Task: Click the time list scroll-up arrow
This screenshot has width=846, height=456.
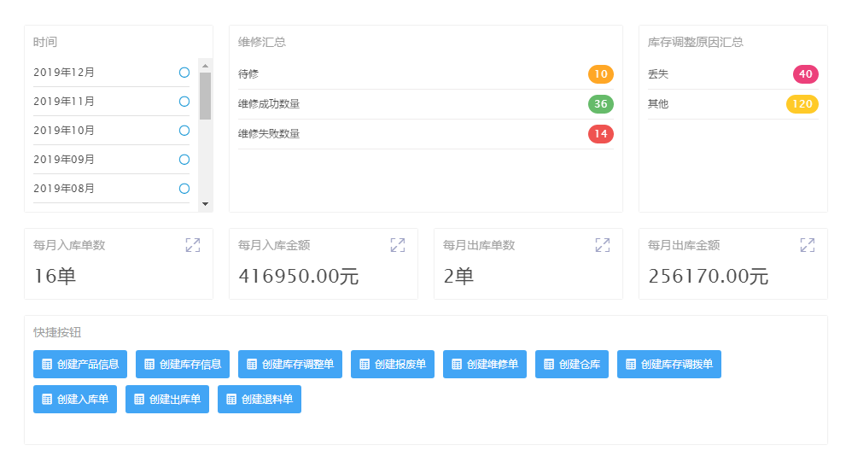Action: coord(205,66)
